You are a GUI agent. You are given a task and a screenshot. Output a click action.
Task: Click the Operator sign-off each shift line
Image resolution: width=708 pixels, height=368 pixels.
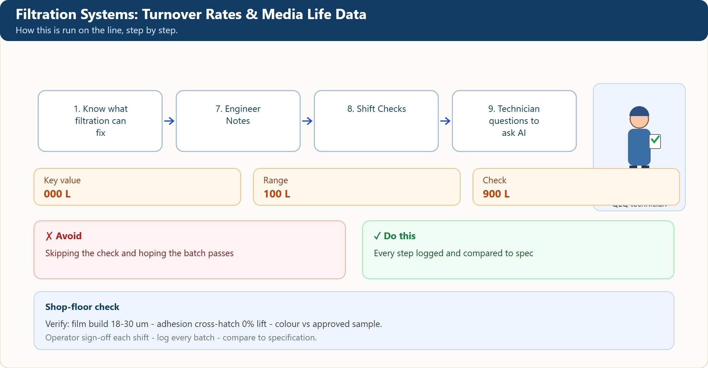point(181,338)
